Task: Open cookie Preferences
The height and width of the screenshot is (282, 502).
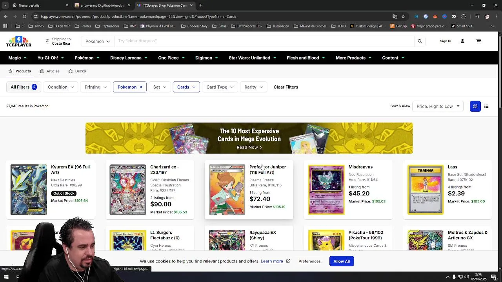Action: 309,261
